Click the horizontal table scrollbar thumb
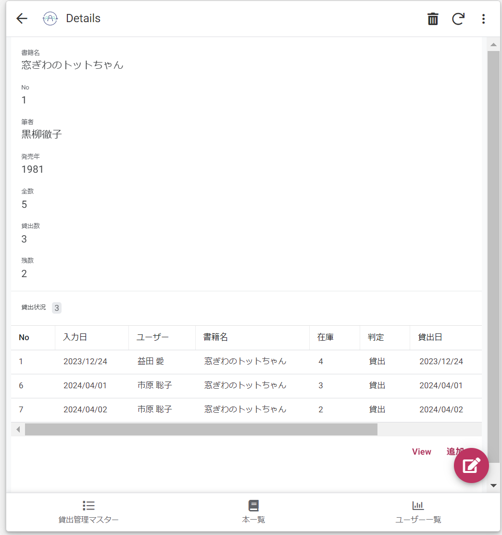The width and height of the screenshot is (502, 535). pos(201,429)
